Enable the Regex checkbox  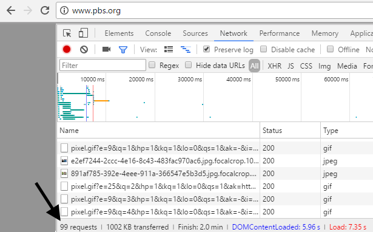coord(152,65)
